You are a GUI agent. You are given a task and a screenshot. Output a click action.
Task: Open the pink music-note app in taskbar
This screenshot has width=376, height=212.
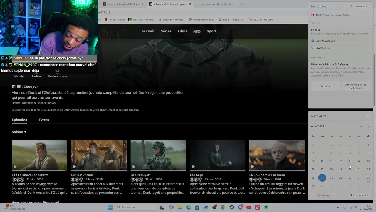coord(258,207)
